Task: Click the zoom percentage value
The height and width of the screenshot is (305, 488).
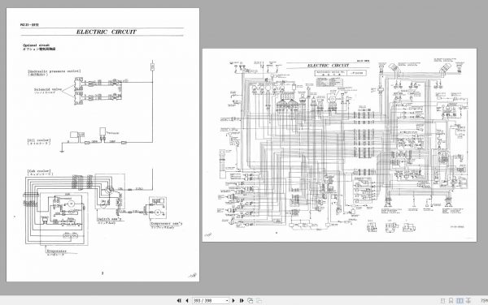Action: coord(484,300)
